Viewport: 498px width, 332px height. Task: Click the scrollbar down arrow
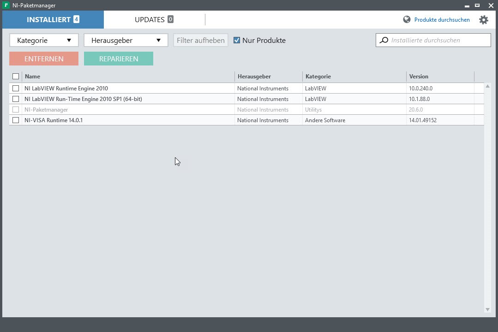[x=487, y=309]
